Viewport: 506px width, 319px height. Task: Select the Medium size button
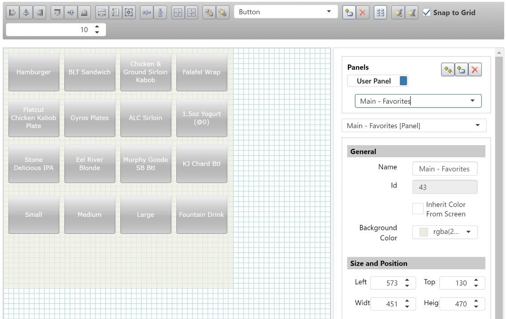pyautogui.click(x=90, y=215)
